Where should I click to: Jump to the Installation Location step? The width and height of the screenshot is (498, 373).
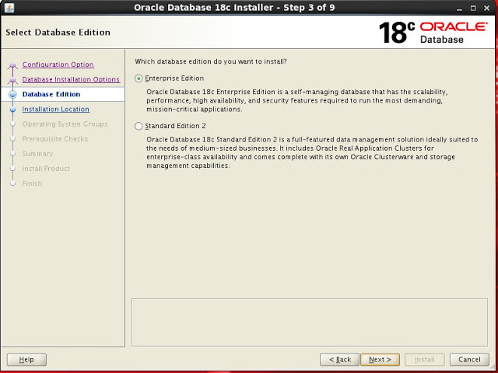(55, 110)
